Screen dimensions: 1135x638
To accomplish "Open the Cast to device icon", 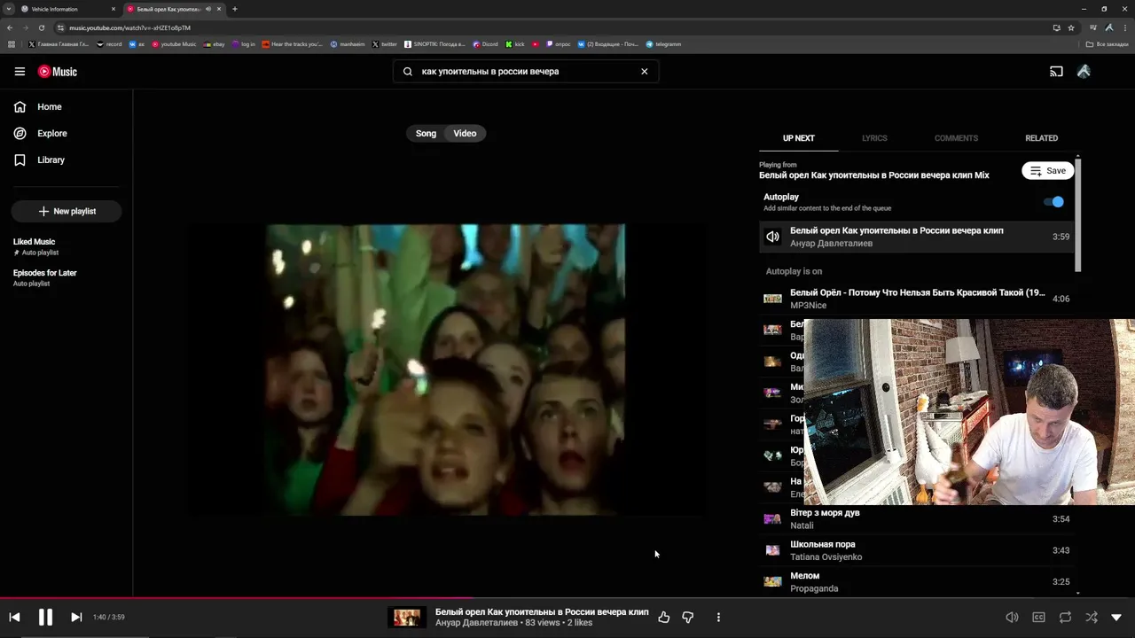I will point(1056,72).
